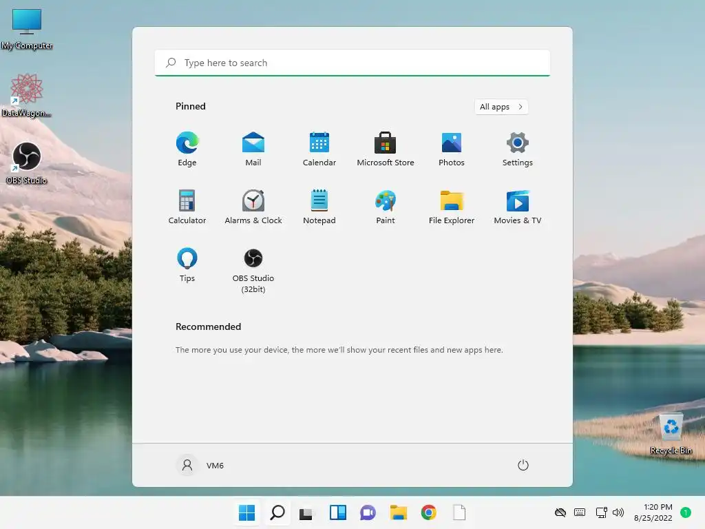
Task: Click the 'The more you use your device' text
Action: click(x=339, y=349)
